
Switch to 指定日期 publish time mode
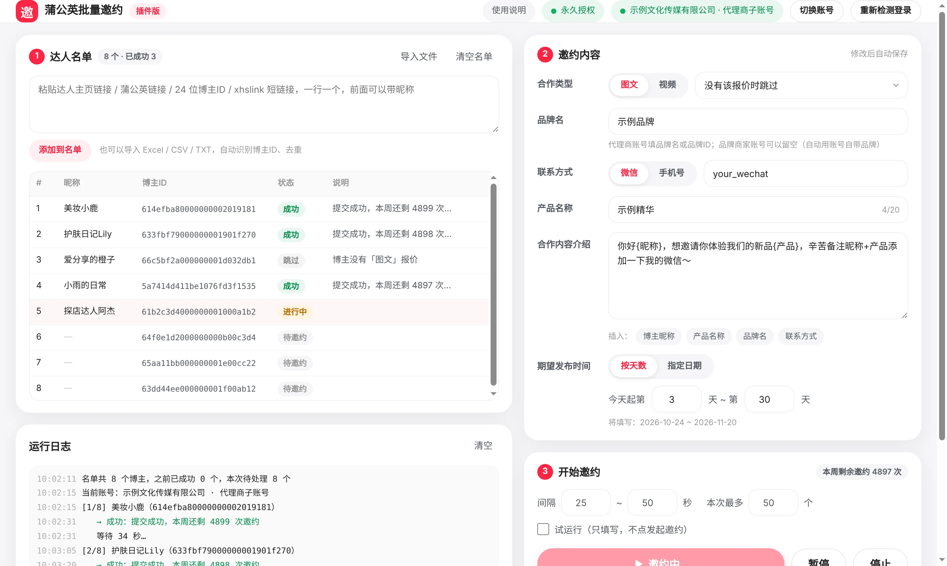pos(685,366)
